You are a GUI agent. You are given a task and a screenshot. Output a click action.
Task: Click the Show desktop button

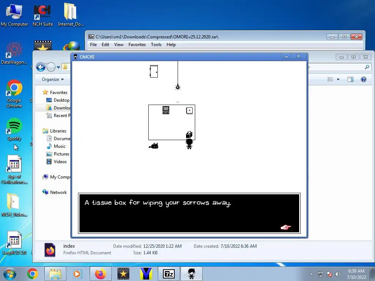[x=373, y=274]
